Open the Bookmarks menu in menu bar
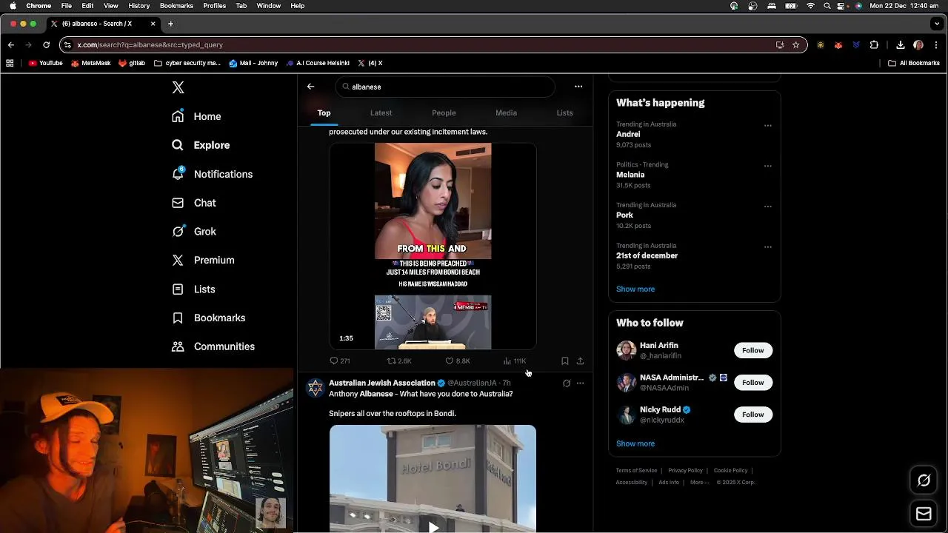 (x=176, y=6)
